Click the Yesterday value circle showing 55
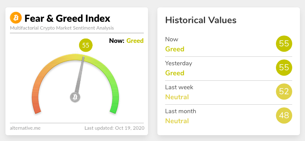This screenshot has width=305, height=141. 284,68
